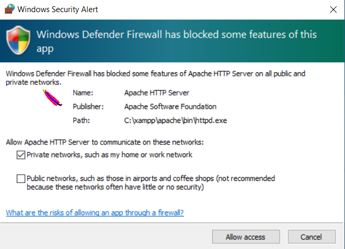
Task: Uncheck the Private networks checkbox
Action: pyautogui.click(x=21, y=155)
